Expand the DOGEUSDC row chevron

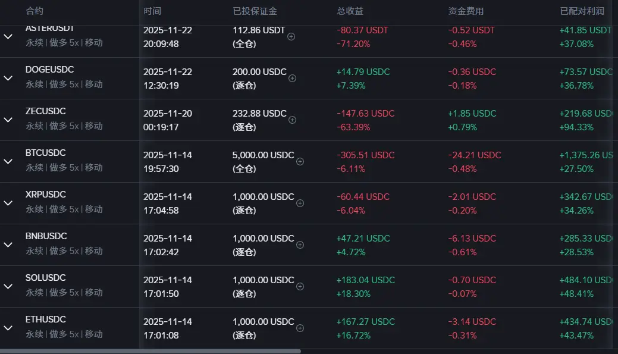coord(8,78)
